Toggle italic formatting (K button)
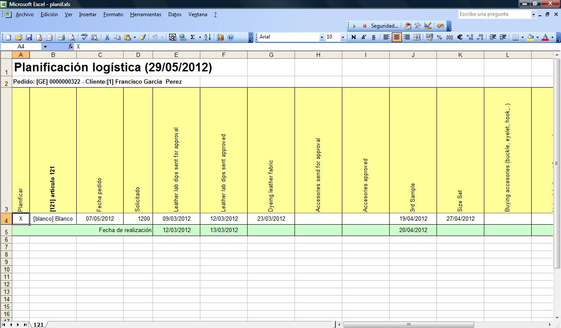 (363, 37)
